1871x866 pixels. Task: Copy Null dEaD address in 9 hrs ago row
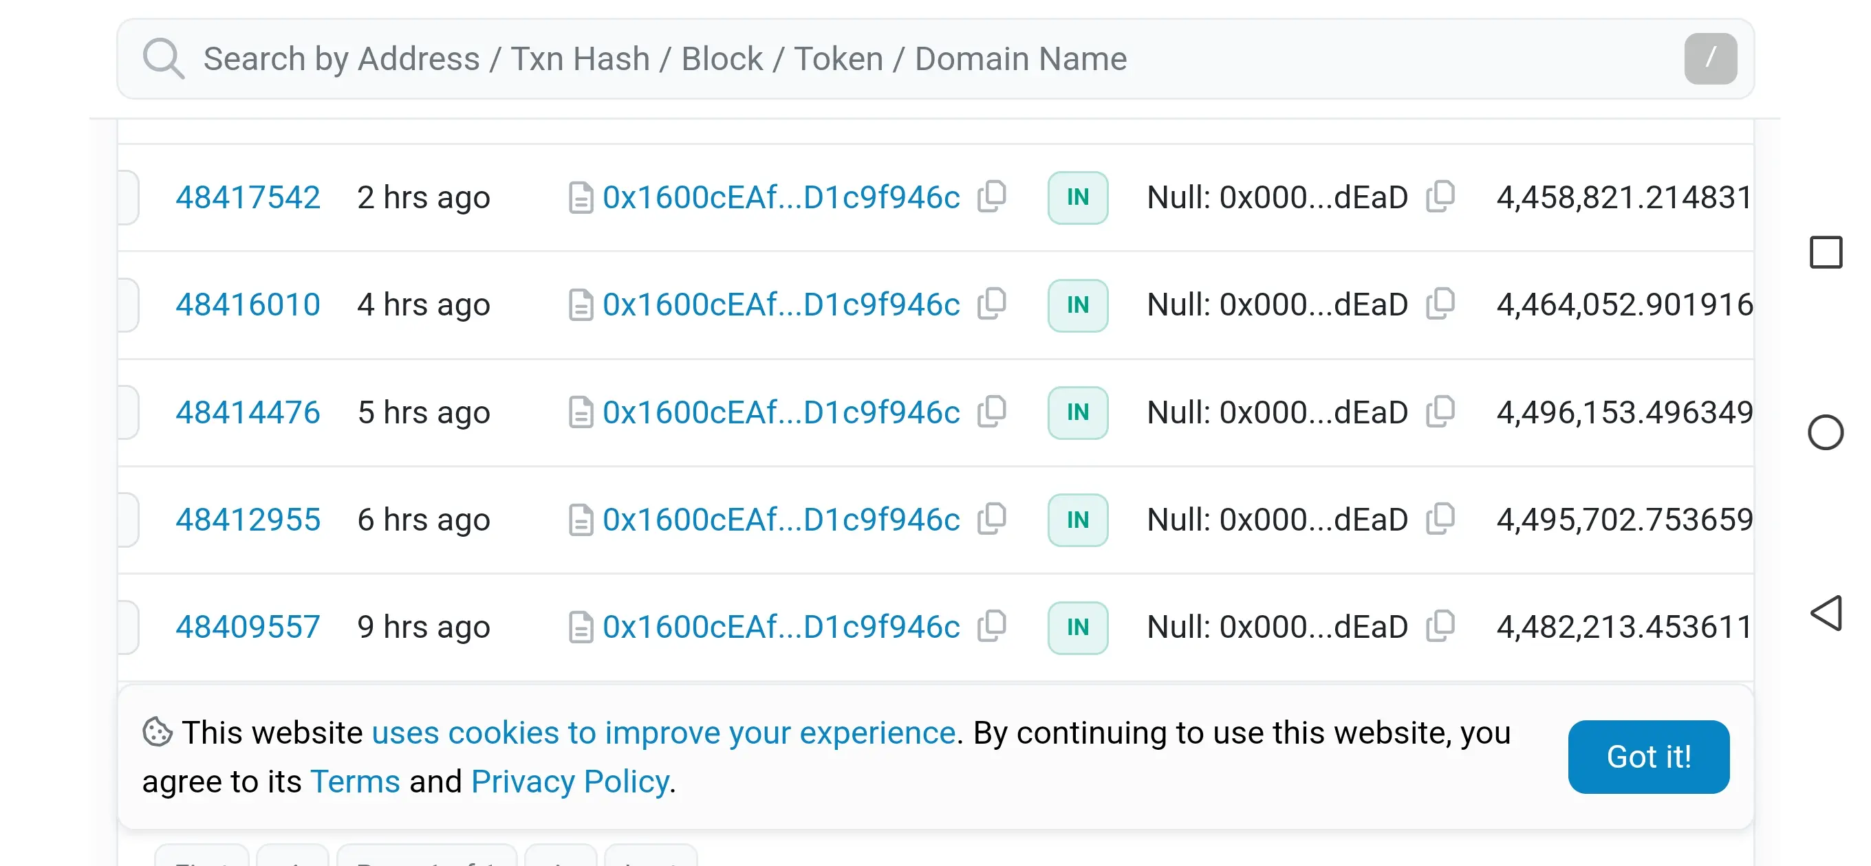(x=1440, y=626)
